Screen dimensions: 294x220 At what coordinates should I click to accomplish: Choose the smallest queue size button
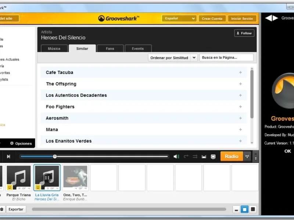pyautogui.click(x=236, y=209)
